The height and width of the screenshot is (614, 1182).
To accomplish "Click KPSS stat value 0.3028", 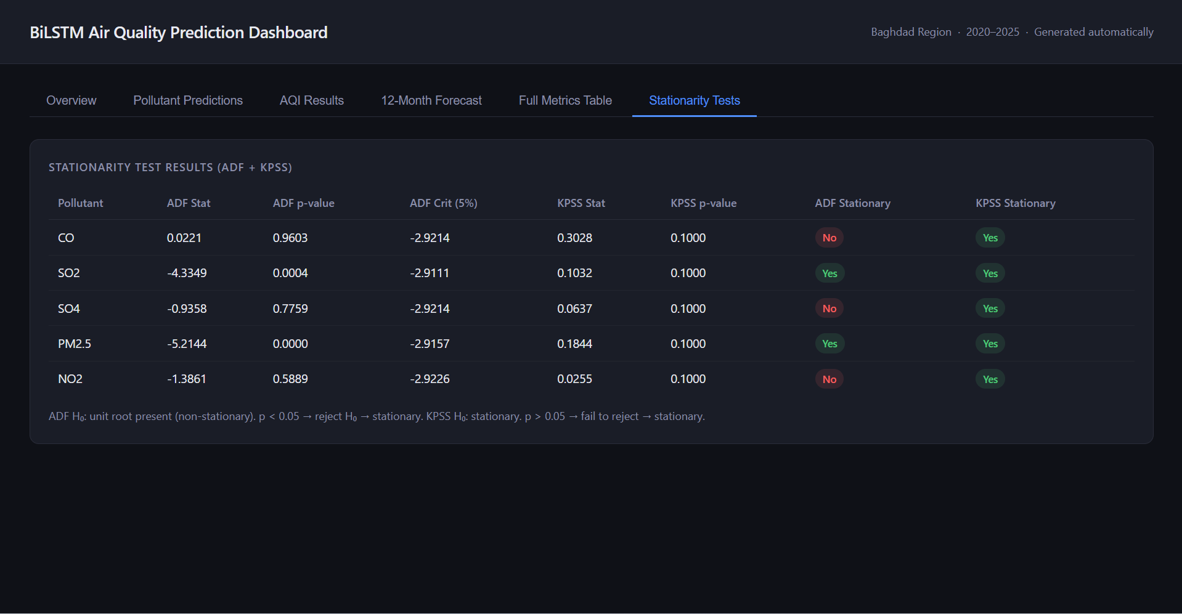I will 575,238.
